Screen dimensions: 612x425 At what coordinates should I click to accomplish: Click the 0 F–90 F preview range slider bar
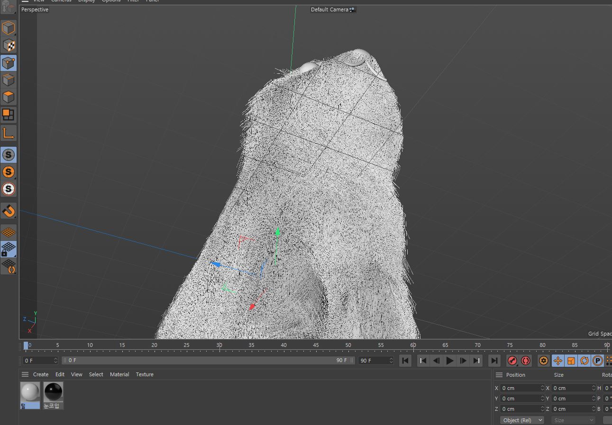click(209, 361)
